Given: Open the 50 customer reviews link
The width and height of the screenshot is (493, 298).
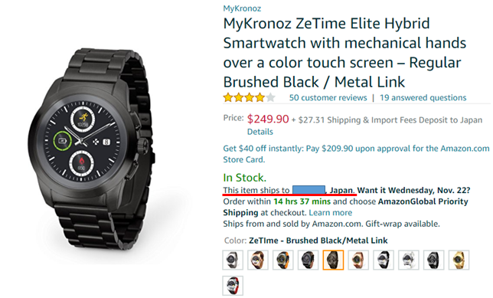Looking at the screenshot, I should tap(328, 97).
